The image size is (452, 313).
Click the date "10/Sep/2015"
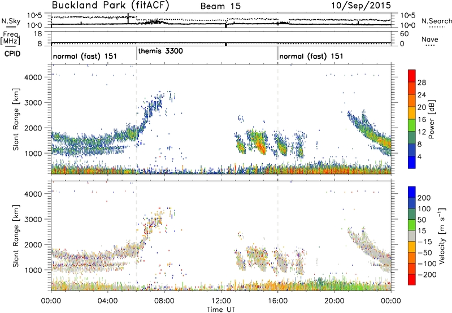pyautogui.click(x=360, y=6)
